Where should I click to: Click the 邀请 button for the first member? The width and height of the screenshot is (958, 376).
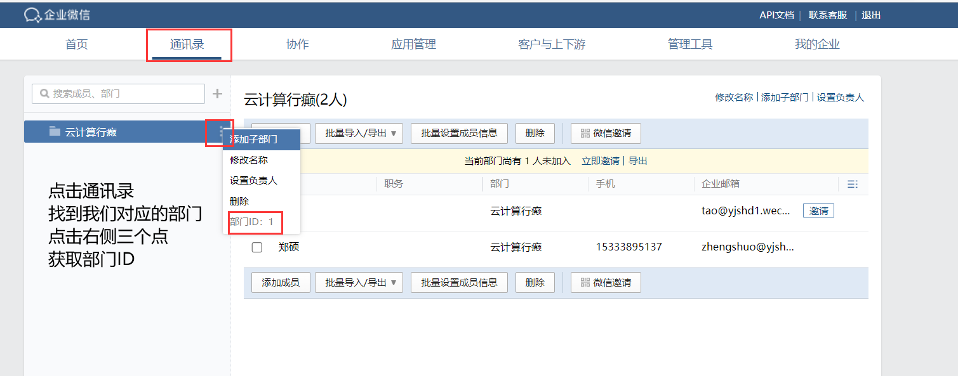(x=818, y=211)
